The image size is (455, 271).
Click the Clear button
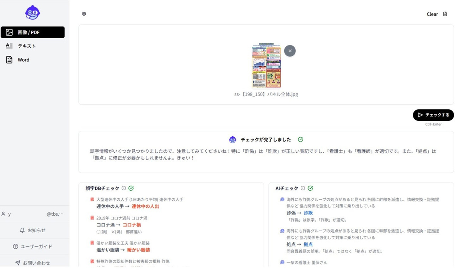(x=432, y=14)
